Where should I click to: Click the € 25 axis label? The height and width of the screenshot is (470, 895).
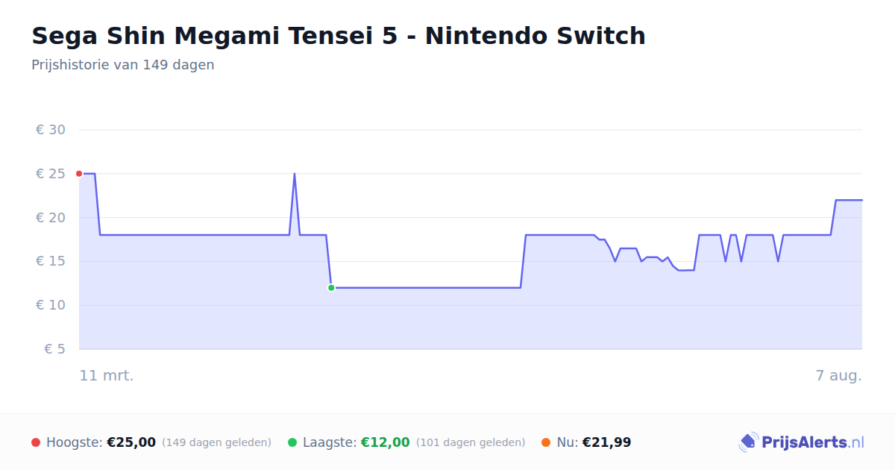coord(51,174)
